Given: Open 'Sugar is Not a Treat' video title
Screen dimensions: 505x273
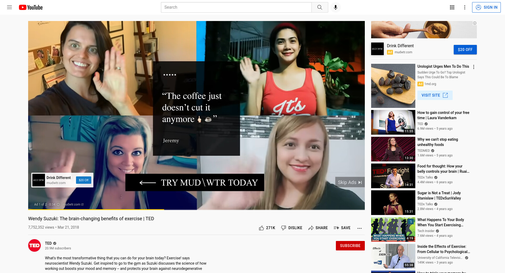Looking at the screenshot, I should click(439, 196).
